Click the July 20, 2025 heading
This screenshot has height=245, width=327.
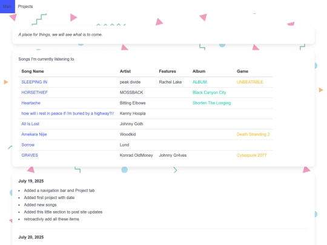[x=31, y=237]
